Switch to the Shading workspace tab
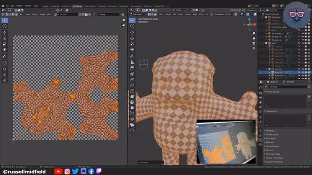The height and width of the screenshot is (175, 312). [101, 6]
